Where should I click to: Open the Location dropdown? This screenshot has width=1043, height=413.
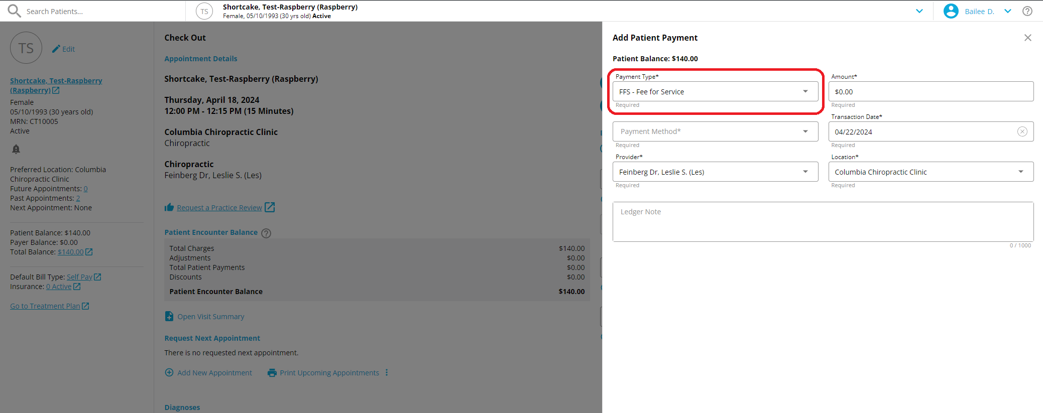point(931,172)
